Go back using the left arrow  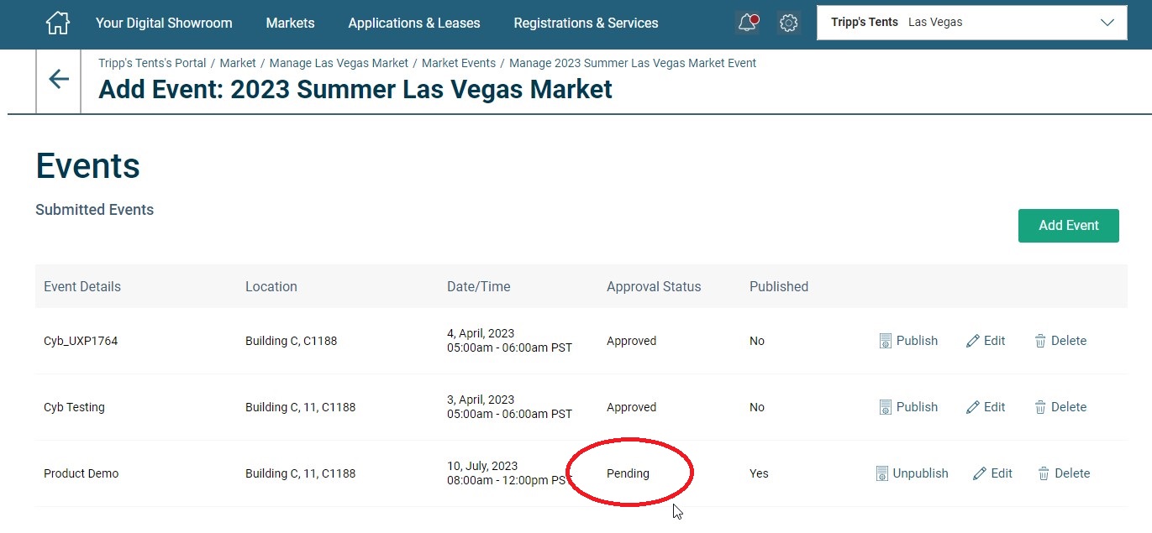coord(59,79)
